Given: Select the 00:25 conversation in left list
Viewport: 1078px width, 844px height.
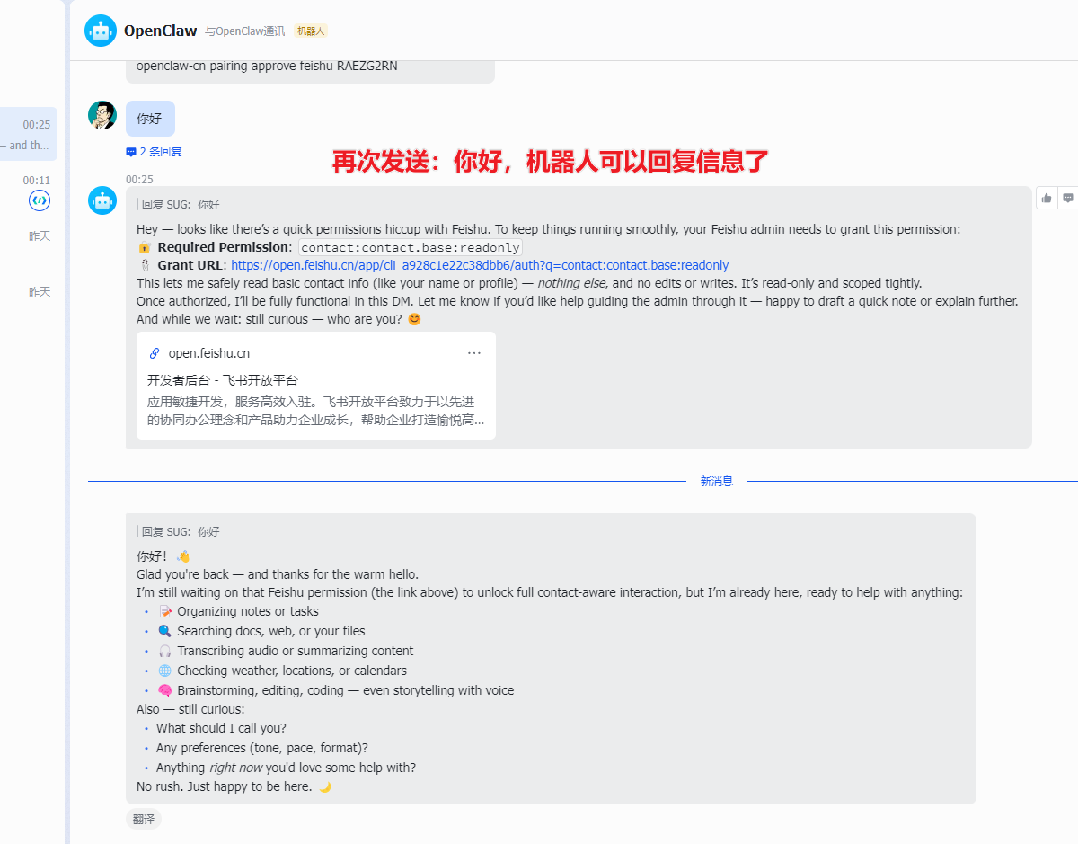Looking at the screenshot, I should [x=29, y=134].
